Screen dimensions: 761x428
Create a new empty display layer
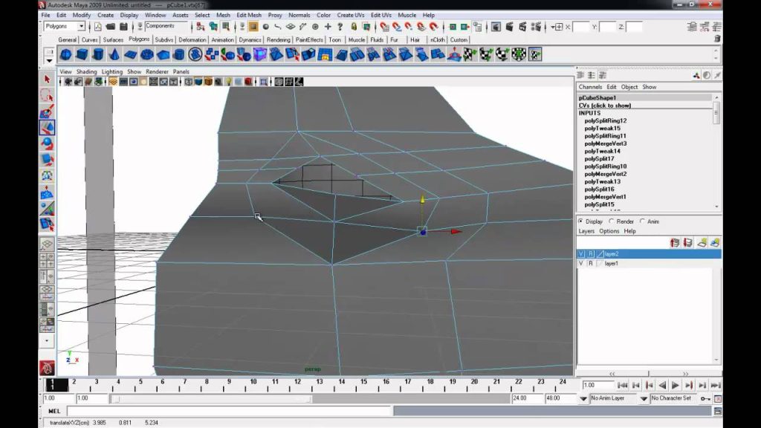[702, 243]
